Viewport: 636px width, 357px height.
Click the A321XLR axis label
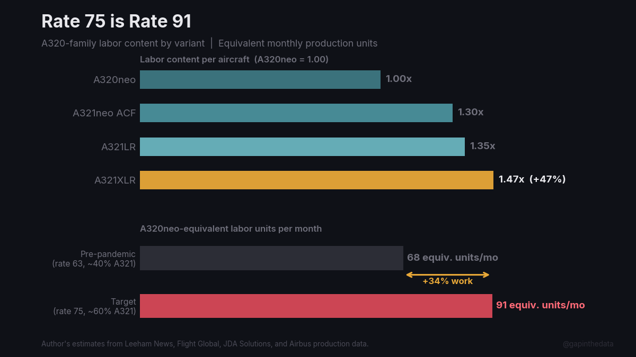point(115,180)
